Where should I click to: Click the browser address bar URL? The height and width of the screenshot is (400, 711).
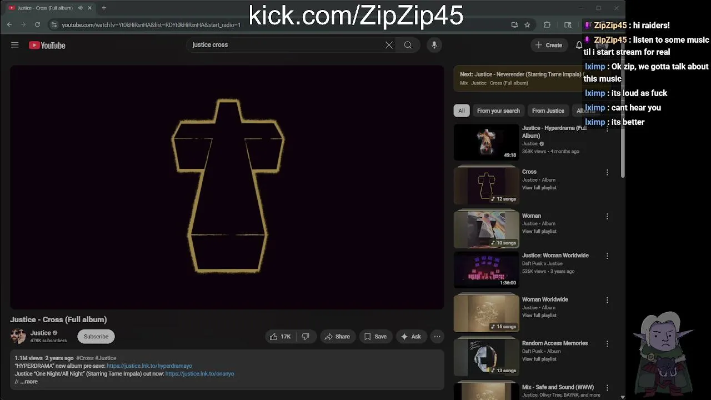(x=151, y=25)
